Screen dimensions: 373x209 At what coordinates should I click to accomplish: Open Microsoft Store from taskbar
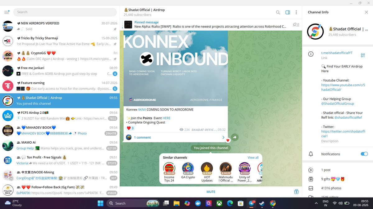pyautogui.click(x=240, y=203)
